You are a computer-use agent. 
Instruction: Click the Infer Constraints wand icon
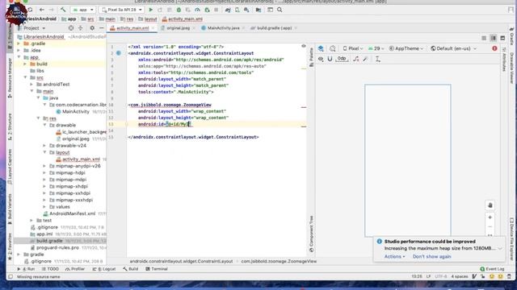[x=365, y=59]
